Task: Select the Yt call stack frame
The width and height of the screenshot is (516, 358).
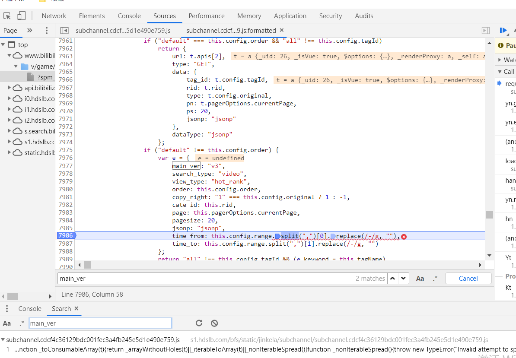Action: pos(508,257)
